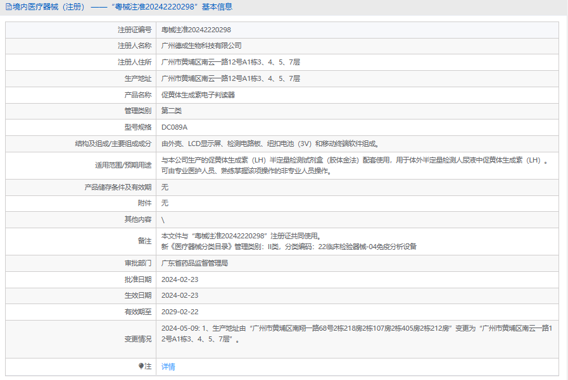Select the 批准日期 value 2024-02-23
Image resolution: width=568 pixels, height=380 pixels.
point(180,279)
